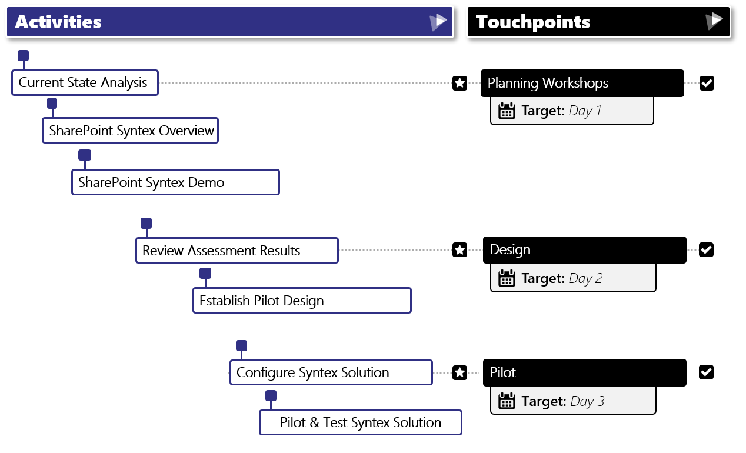Click the square marker above Current State Analysis

[x=23, y=56]
